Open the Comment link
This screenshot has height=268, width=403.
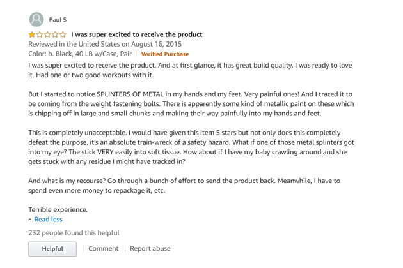(x=104, y=248)
